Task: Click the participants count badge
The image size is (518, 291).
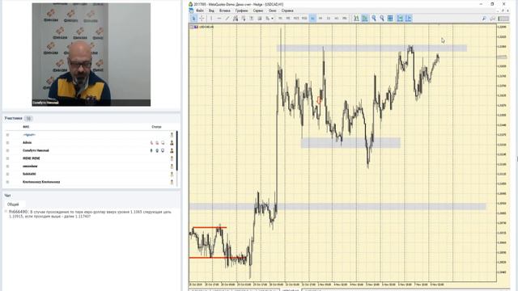Action: click(x=28, y=118)
